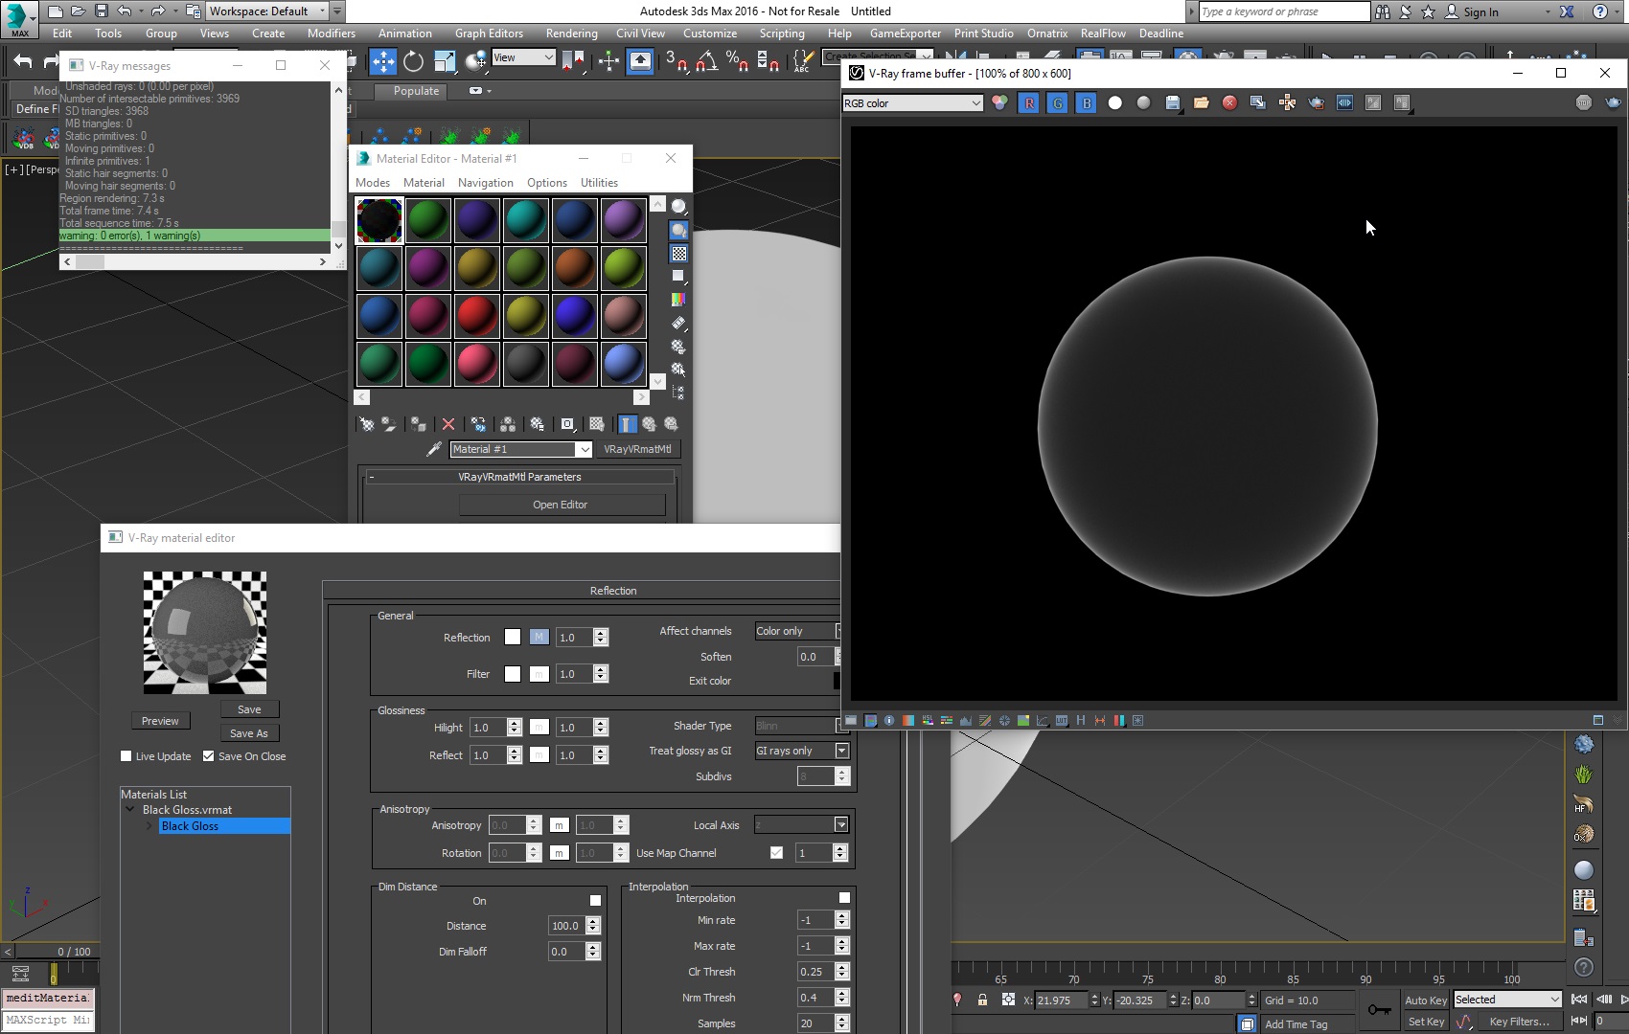Click the Reflection color swatch
This screenshot has height=1034, width=1629.
tap(513, 638)
